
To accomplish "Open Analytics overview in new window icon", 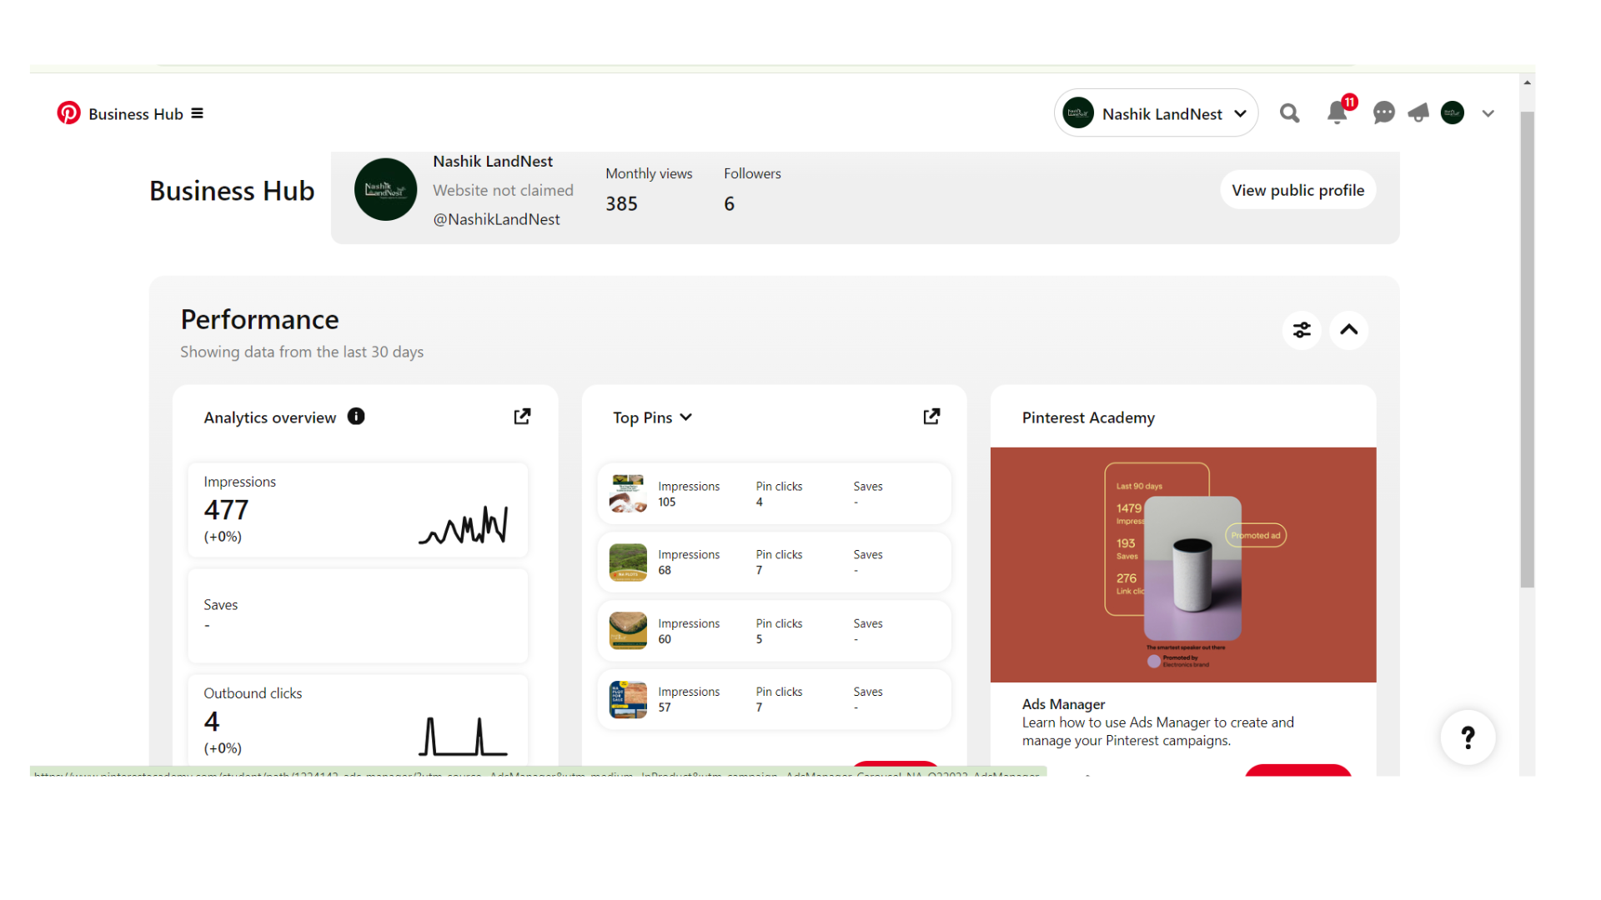I will tap(522, 416).
